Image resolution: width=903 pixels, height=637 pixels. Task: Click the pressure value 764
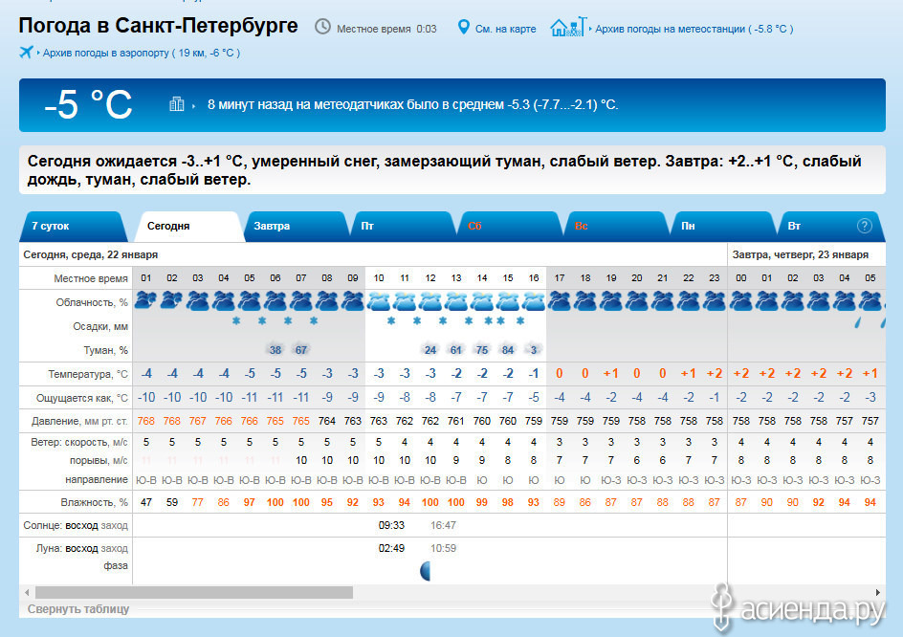[326, 421]
